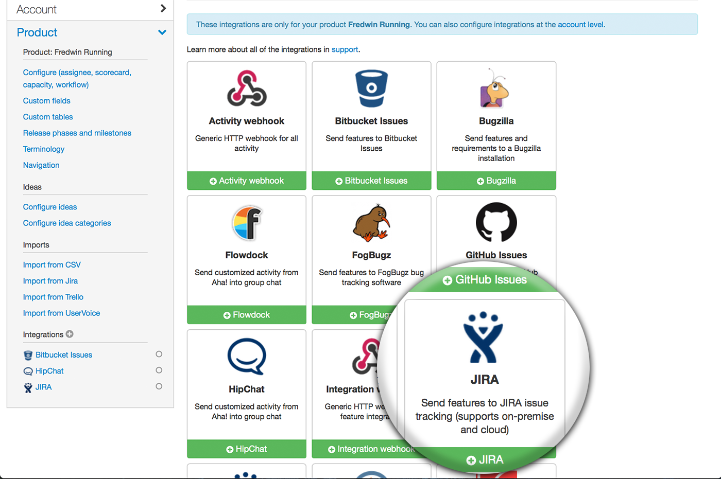The image size is (721, 479).
Task: Toggle the HipChat status circle in sidebar
Action: pyautogui.click(x=159, y=370)
